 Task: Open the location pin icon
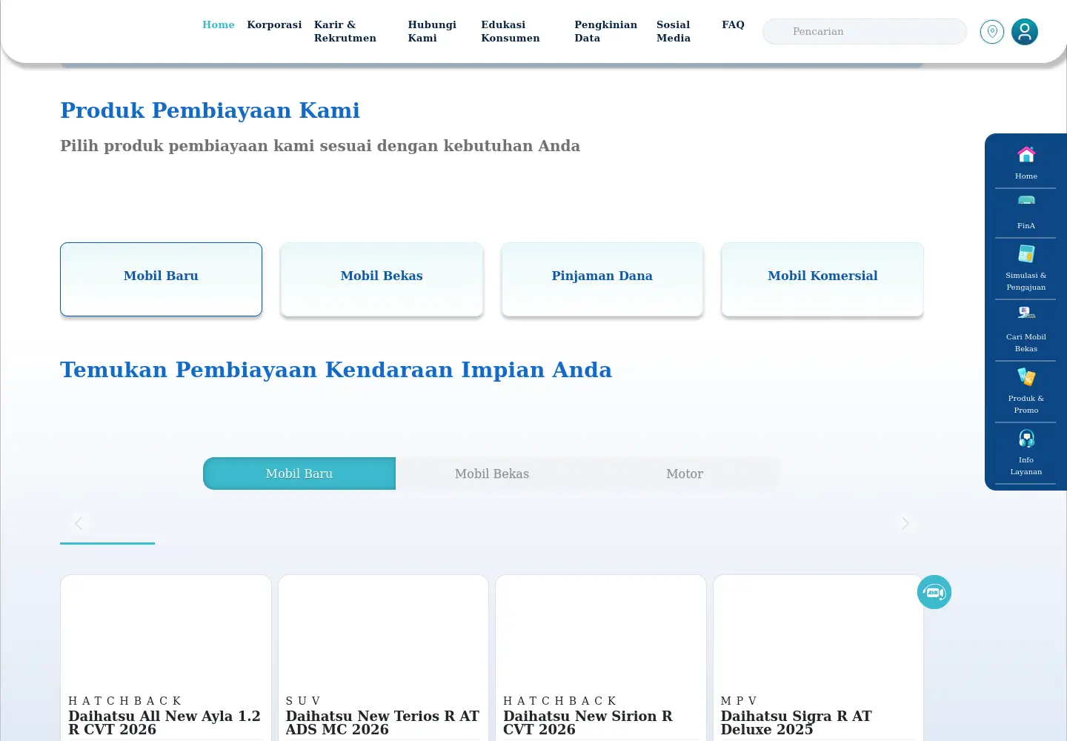tap(991, 32)
